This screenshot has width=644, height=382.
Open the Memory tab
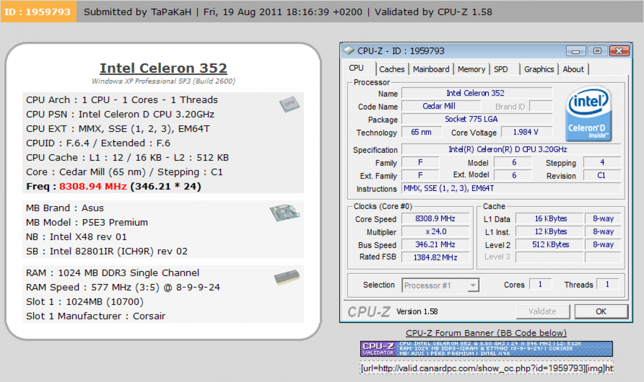[471, 69]
